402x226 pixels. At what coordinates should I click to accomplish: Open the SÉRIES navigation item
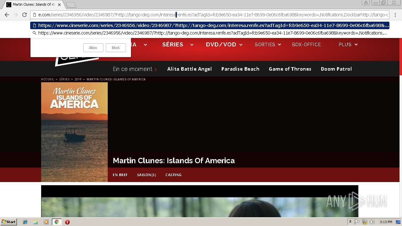(173, 45)
